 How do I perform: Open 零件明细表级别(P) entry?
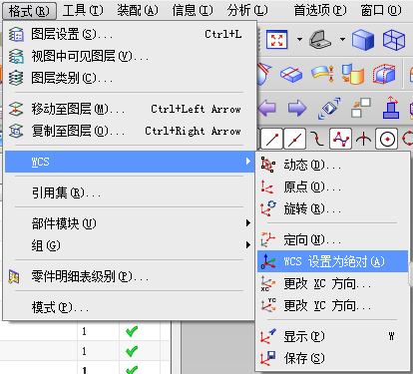(x=130, y=276)
